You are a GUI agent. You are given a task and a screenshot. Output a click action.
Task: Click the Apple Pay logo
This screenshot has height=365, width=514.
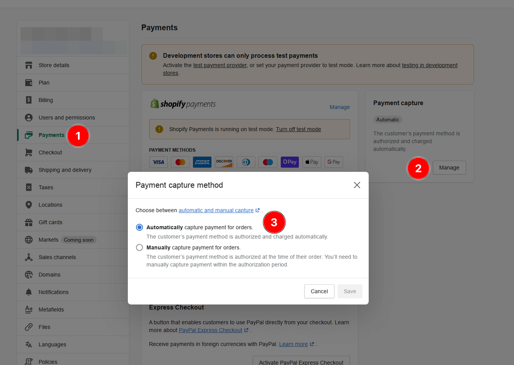pyautogui.click(x=312, y=162)
